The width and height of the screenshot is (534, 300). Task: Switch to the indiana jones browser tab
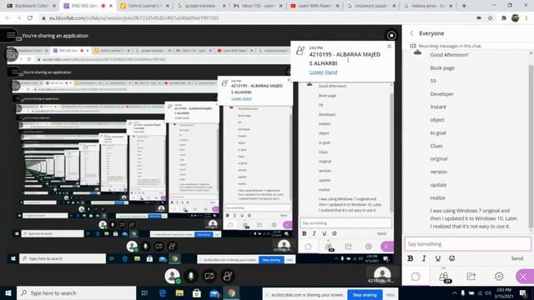tap(428, 6)
